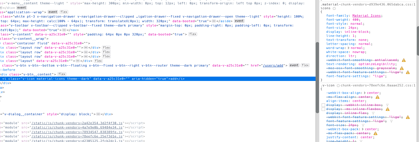Viewport: 419px width, 142px height.
Task: Click the Material Icons font-family value
Action: tap(366, 16)
